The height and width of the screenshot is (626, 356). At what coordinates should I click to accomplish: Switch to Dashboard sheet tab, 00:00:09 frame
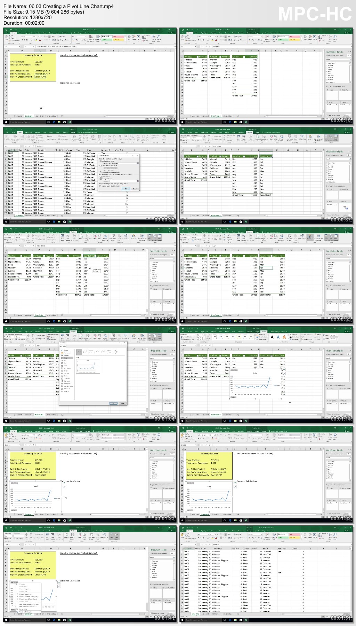click(29, 116)
